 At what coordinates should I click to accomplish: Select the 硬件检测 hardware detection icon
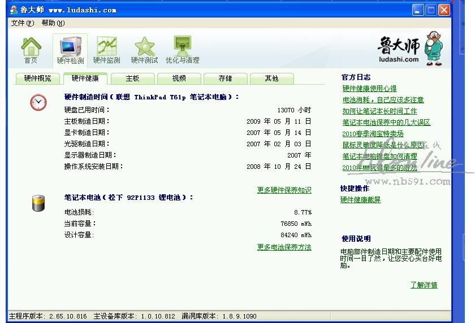70,50
